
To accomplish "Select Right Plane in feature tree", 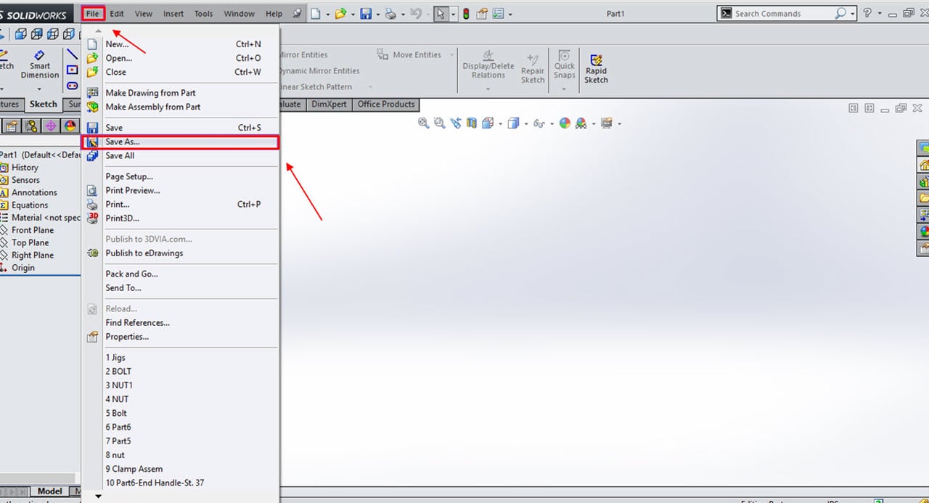I will 33,255.
